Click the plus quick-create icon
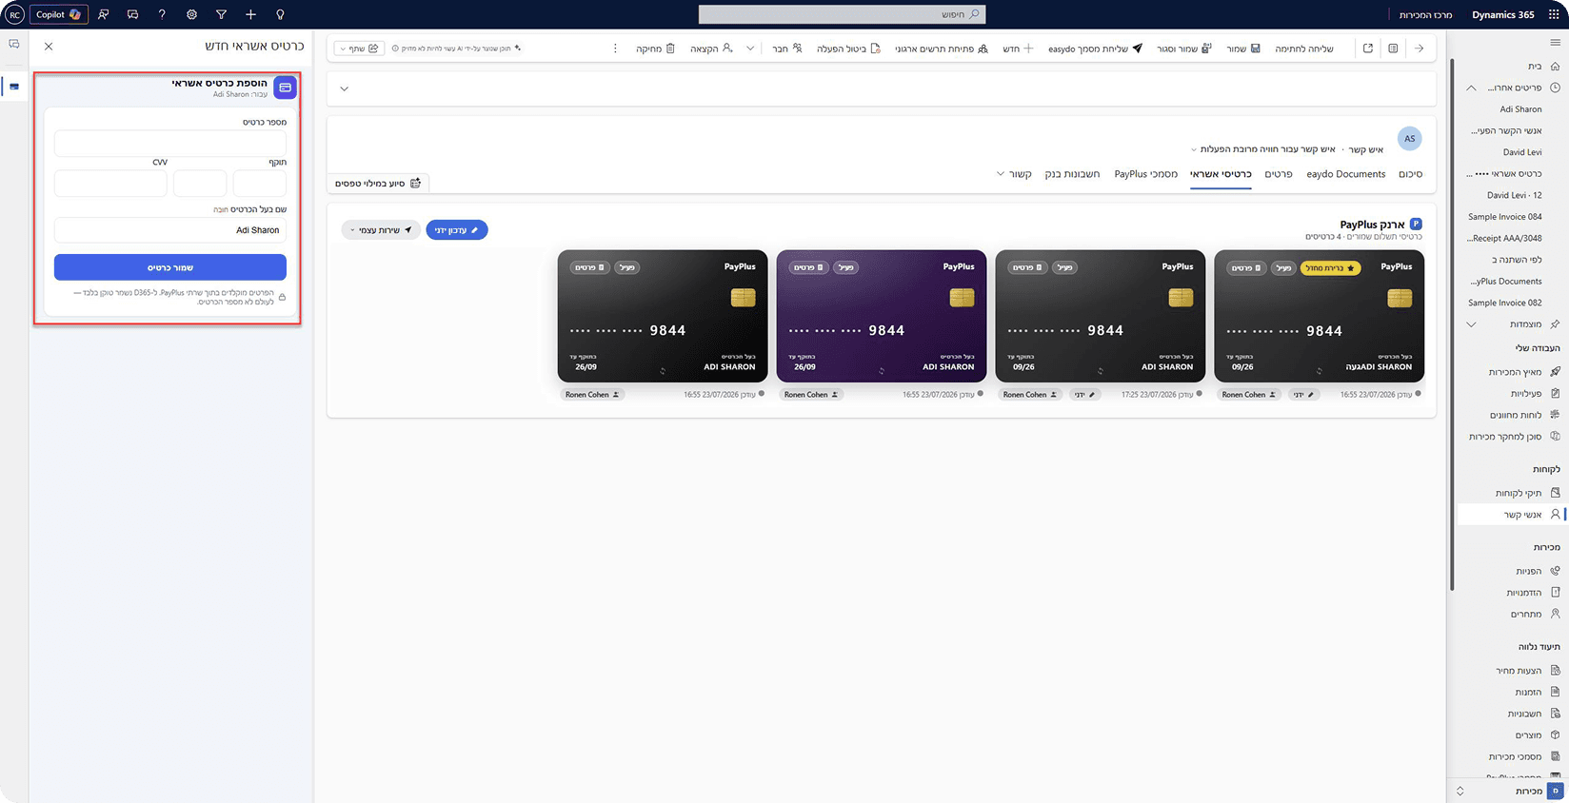 tap(250, 14)
